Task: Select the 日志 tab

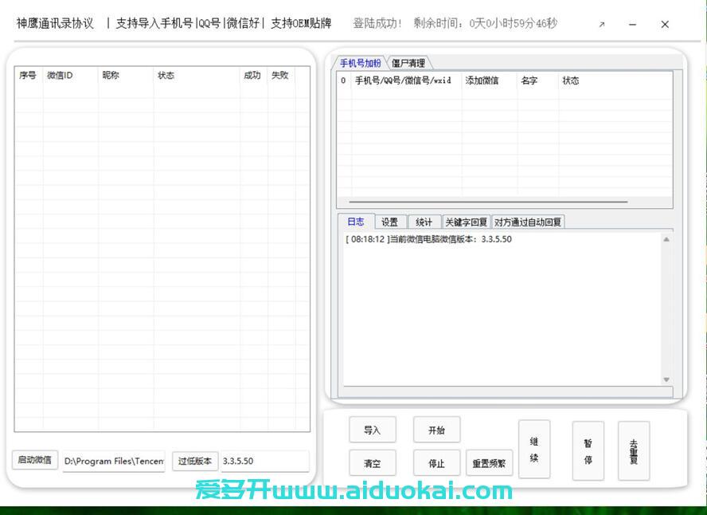Action: 356,222
